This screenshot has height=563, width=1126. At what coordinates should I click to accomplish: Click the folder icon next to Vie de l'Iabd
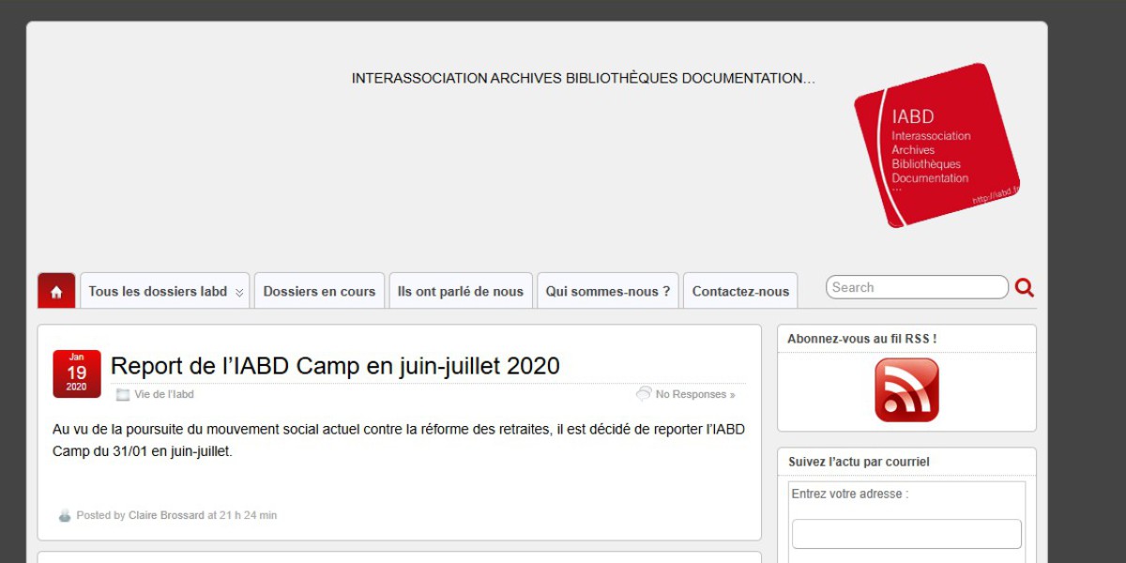pyautogui.click(x=121, y=394)
